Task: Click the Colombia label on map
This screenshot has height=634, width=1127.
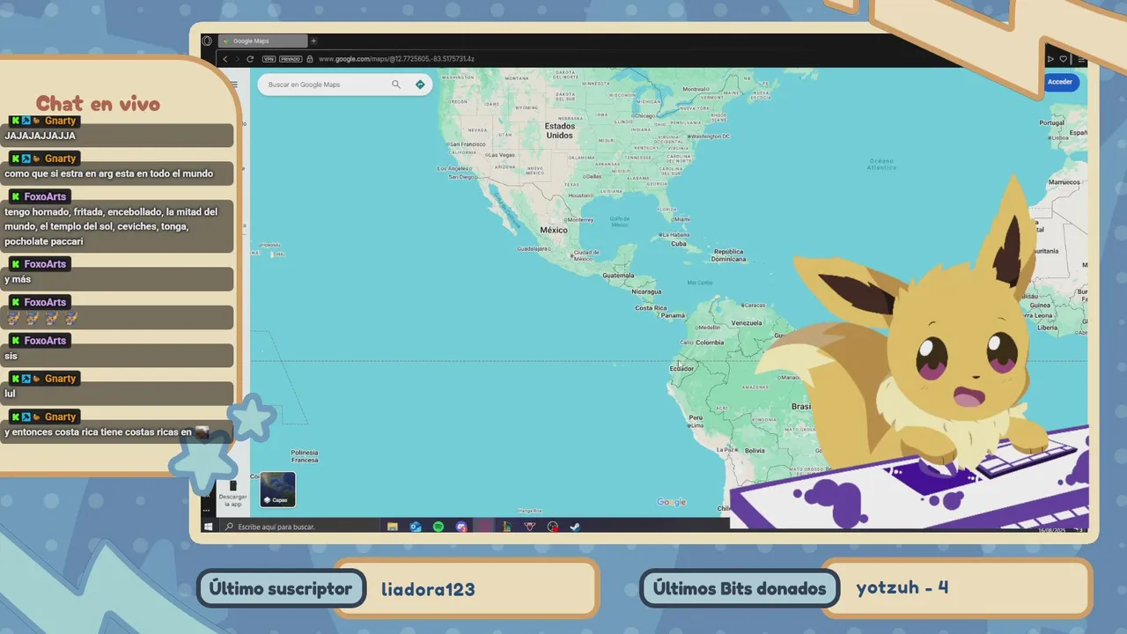Action: coord(710,343)
